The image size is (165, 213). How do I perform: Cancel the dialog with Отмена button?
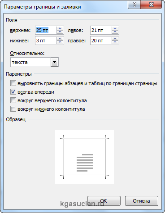141,201
